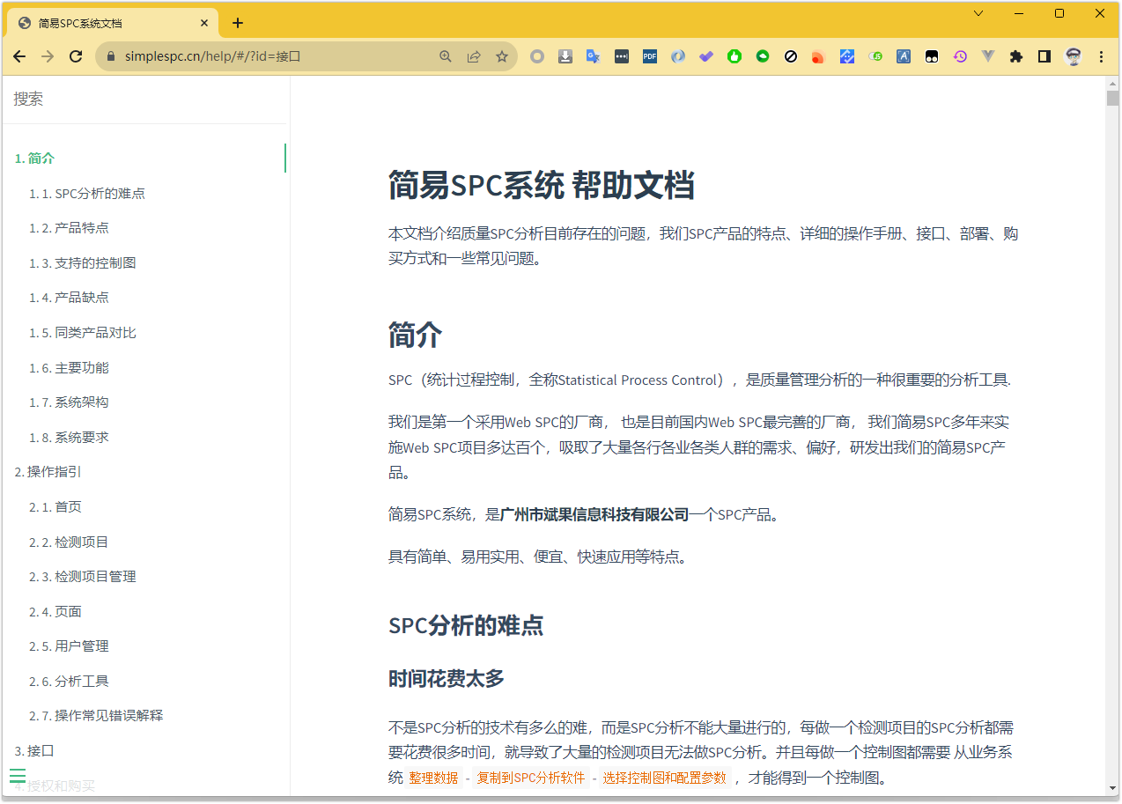Screen dimensions: 1122x804
Task: Click the download arrow extension icon
Action: tap(565, 56)
